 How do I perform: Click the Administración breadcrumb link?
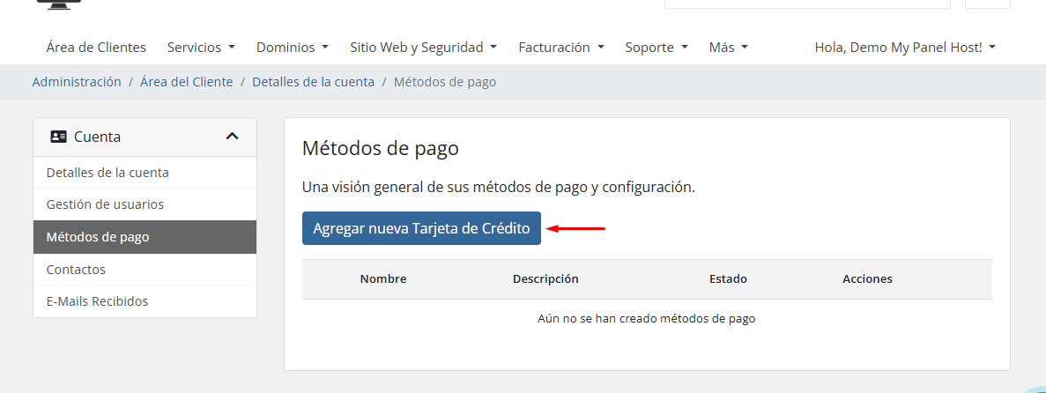(77, 82)
